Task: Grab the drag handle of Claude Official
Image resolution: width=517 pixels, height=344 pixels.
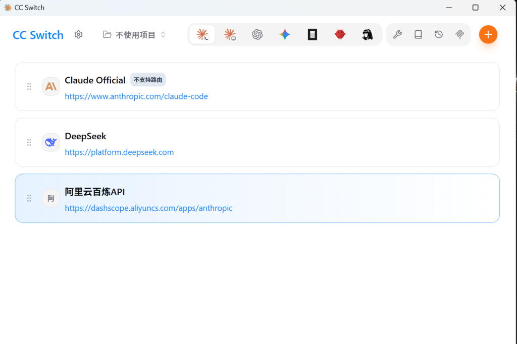Action: (29, 87)
